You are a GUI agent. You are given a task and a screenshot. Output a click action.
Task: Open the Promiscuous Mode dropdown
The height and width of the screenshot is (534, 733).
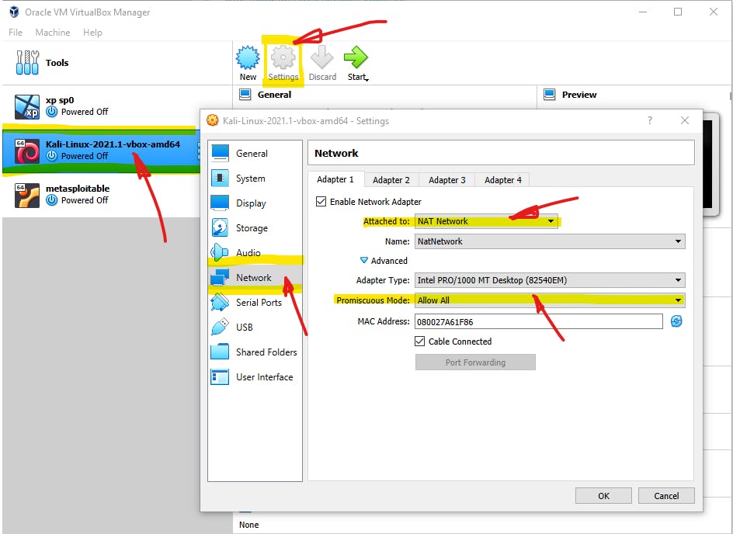pyautogui.click(x=550, y=300)
